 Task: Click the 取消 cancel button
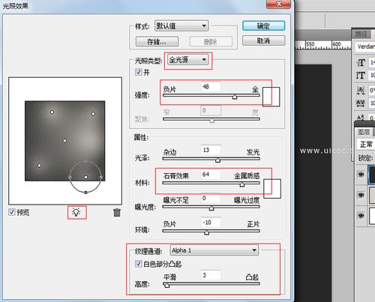263,40
